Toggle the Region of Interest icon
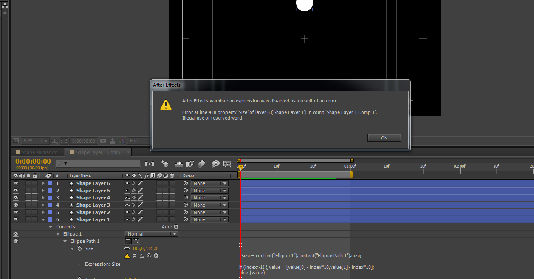The width and height of the screenshot is (534, 279). click(64, 141)
